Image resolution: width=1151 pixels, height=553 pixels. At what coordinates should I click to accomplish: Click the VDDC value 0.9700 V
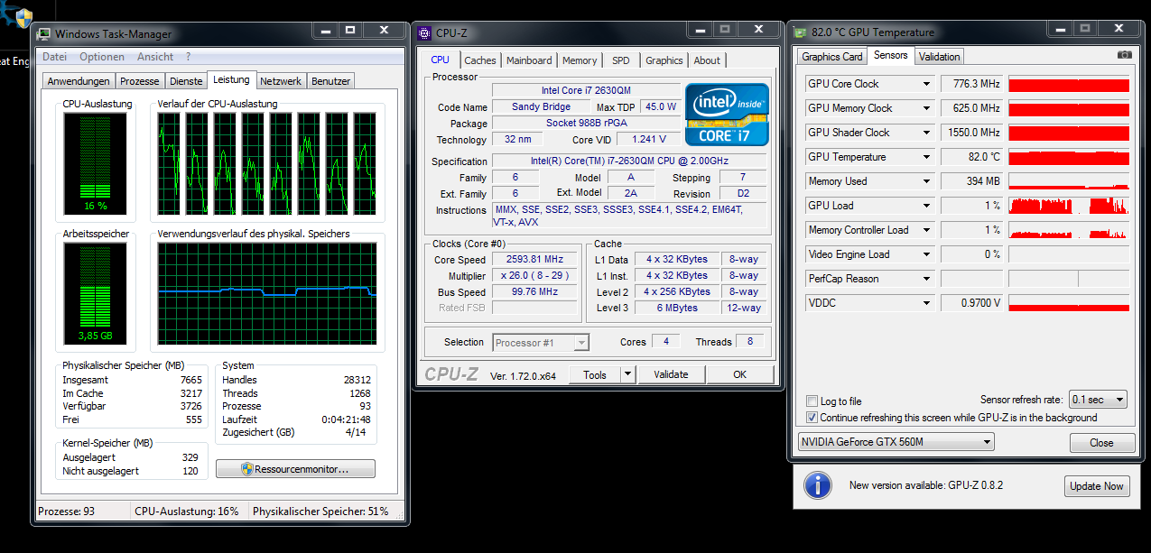[x=973, y=303]
